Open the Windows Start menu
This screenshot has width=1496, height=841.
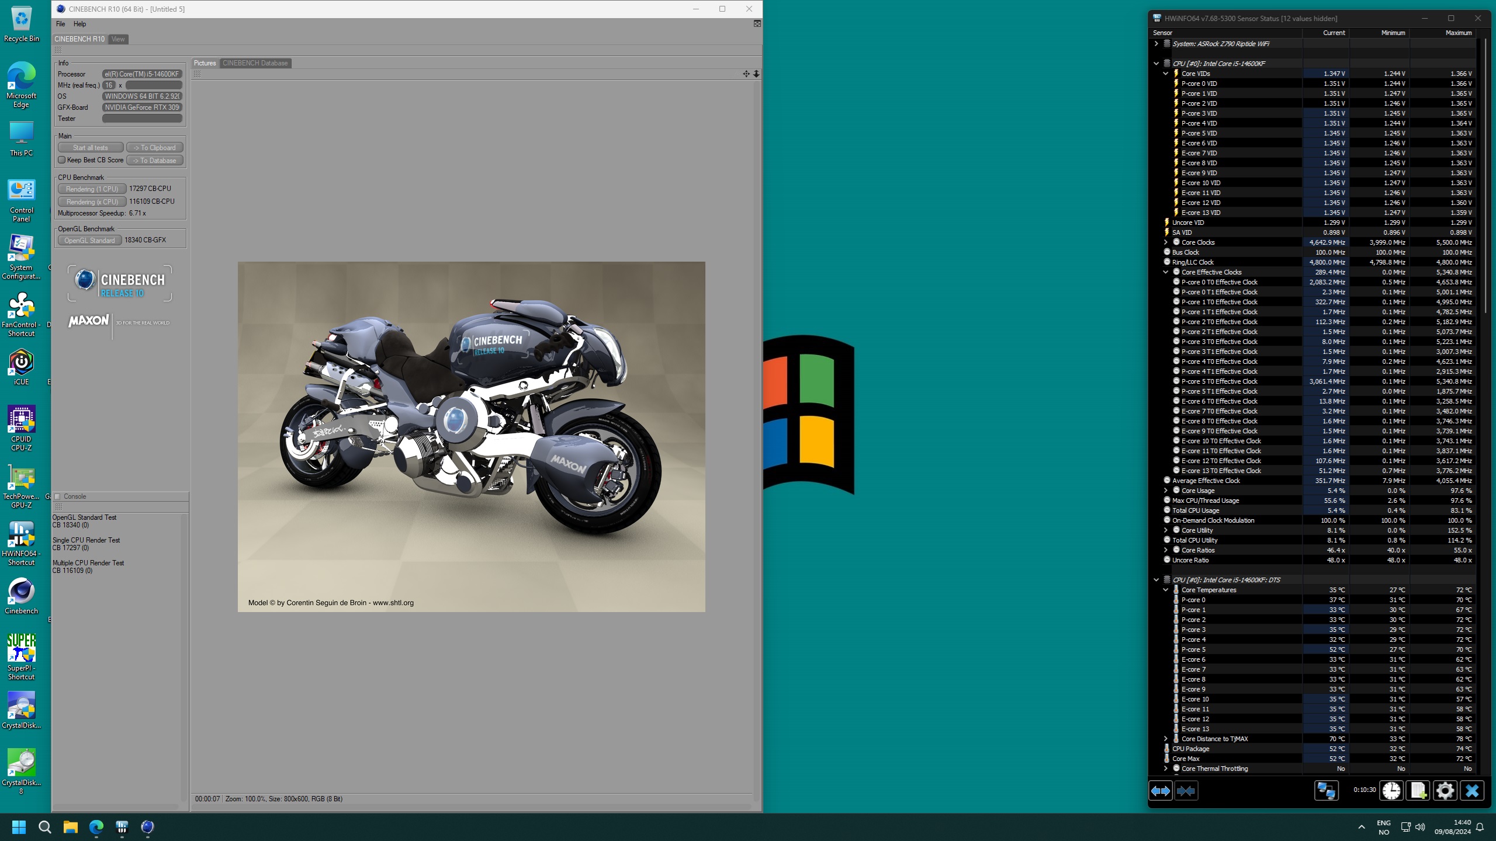pyautogui.click(x=19, y=827)
